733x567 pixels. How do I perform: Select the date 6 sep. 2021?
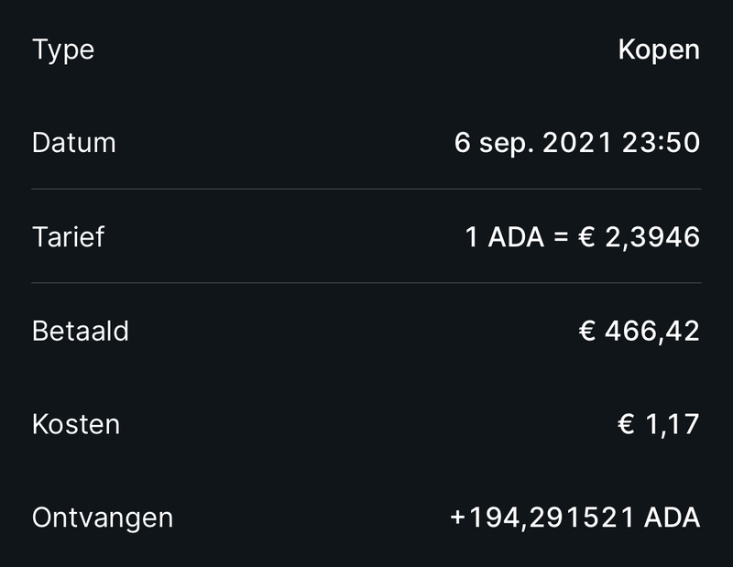tap(533, 143)
